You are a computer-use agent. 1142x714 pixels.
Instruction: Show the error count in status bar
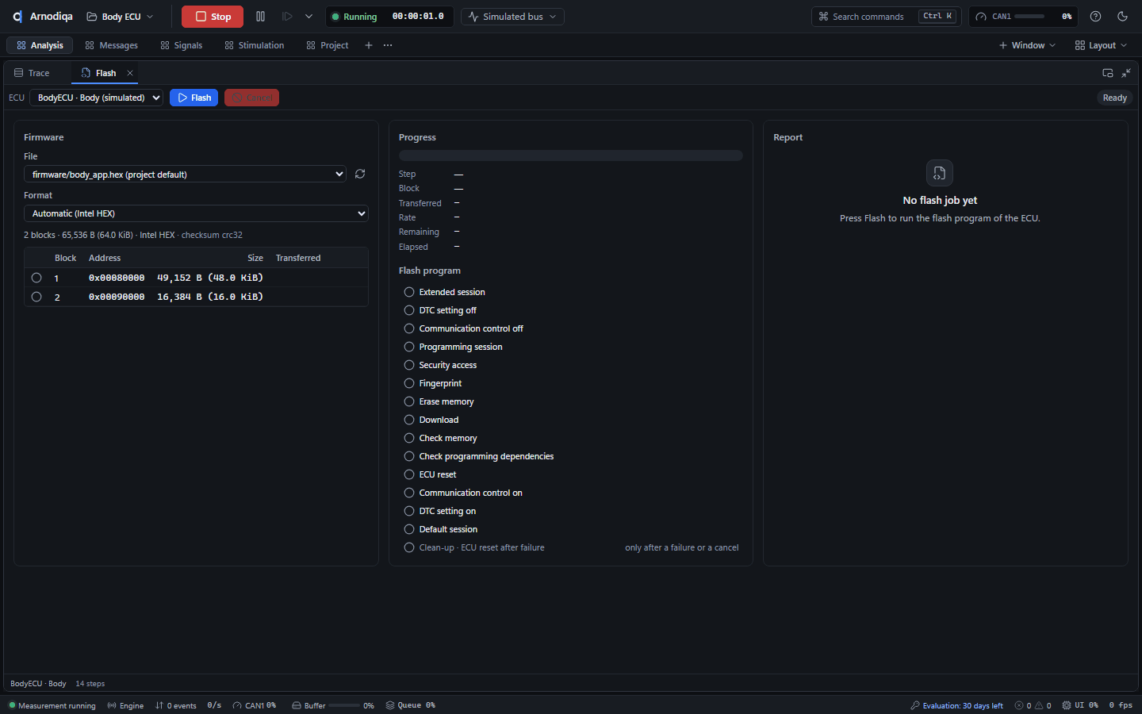point(1023,705)
